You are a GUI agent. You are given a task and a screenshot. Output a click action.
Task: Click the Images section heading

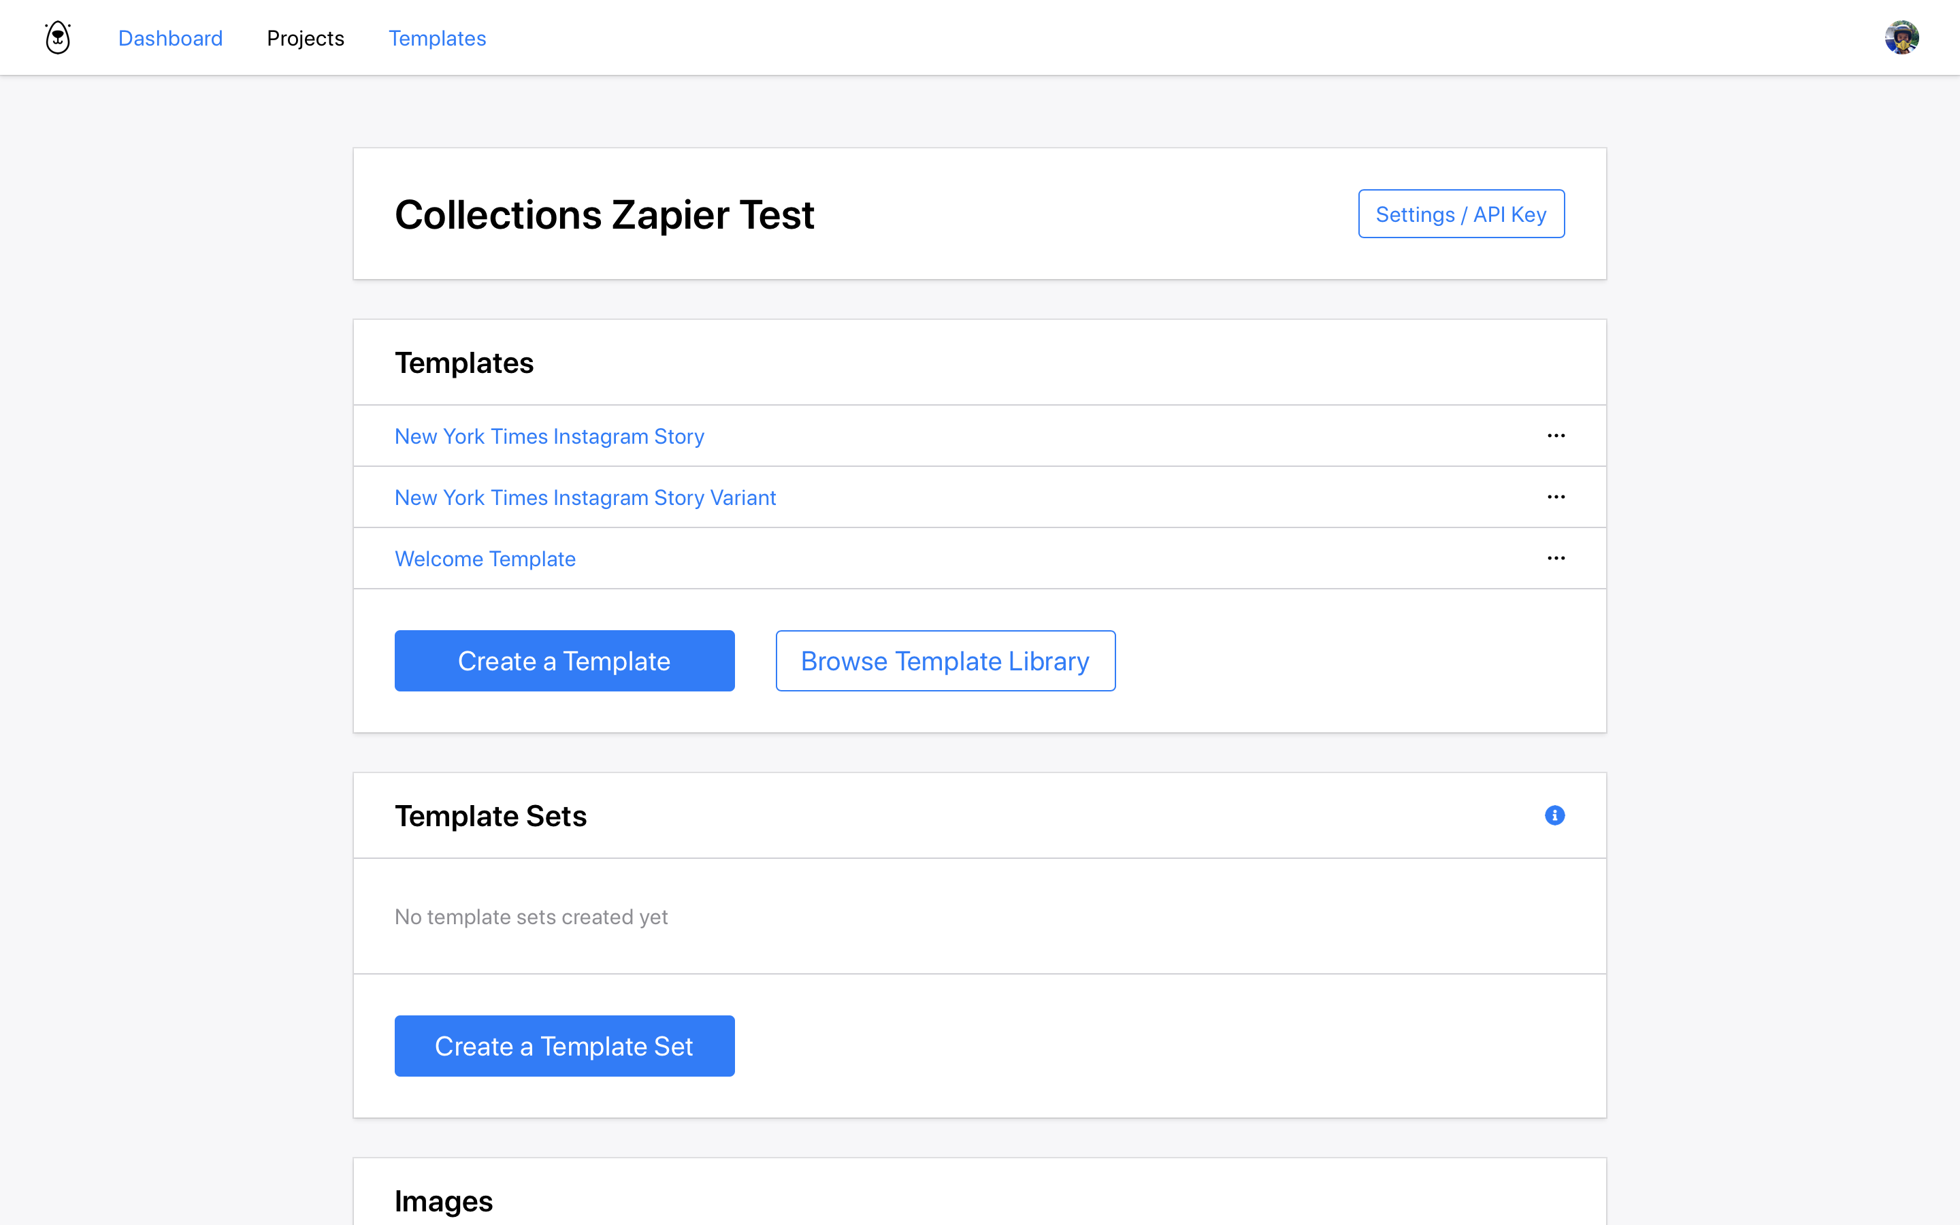pos(444,1201)
